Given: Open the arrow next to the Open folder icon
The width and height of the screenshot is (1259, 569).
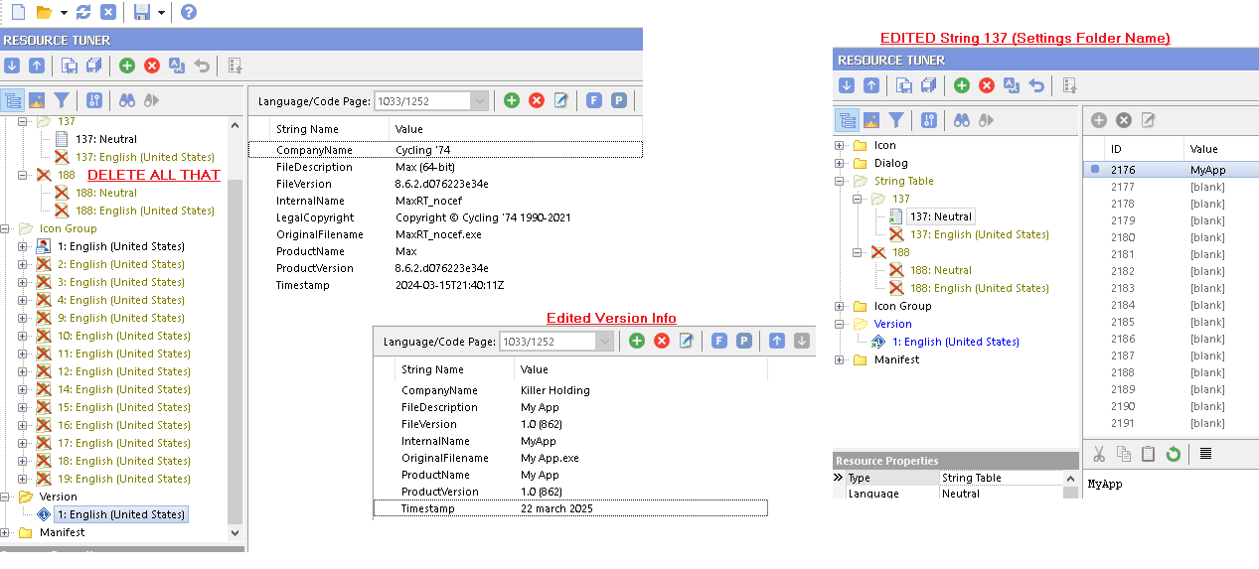Looking at the screenshot, I should [x=64, y=12].
